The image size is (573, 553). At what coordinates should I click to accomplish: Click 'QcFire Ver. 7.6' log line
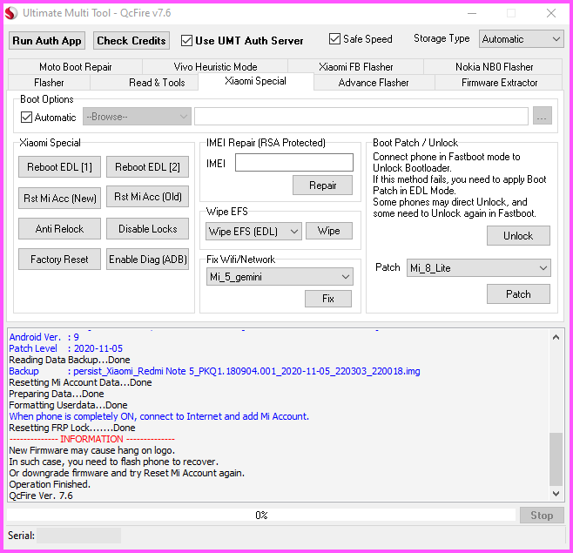(41, 496)
